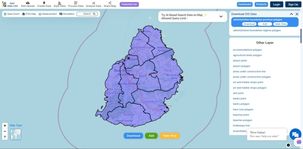This screenshot has height=149, width=303.
Task: Select the Process Data tool
Action: click(75, 3)
